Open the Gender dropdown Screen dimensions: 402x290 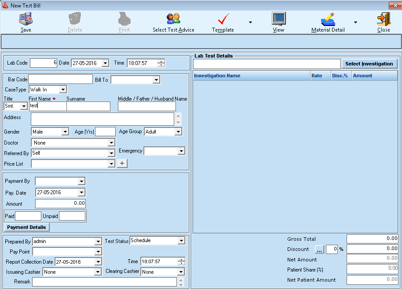pos(66,132)
